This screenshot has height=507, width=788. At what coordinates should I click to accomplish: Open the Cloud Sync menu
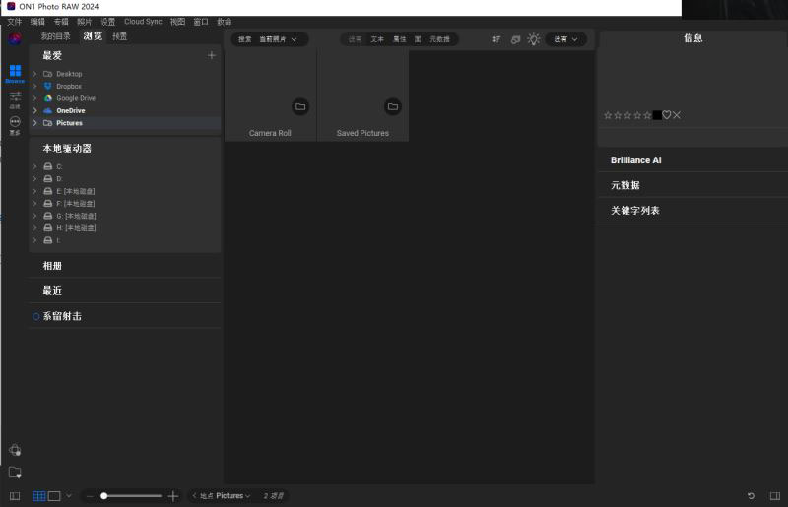click(x=143, y=21)
